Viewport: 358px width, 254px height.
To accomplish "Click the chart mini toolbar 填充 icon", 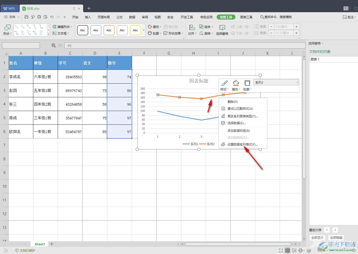I will (x=236, y=83).
